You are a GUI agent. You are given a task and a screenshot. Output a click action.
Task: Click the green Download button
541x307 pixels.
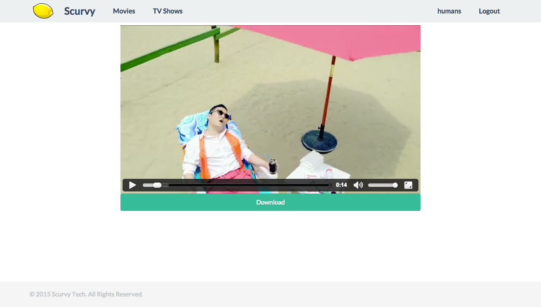(270, 202)
